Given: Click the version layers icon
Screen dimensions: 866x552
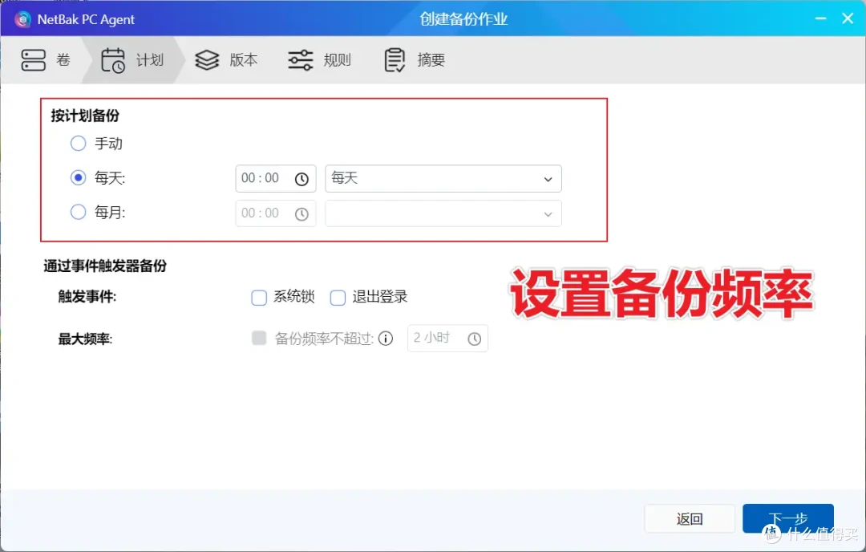Looking at the screenshot, I should (207, 60).
